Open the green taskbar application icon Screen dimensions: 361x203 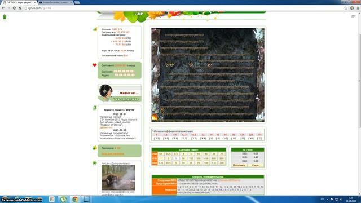click(64, 199)
